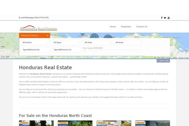
Task: Collapse the Advanced Search panel
Action: pyautogui.click(x=34, y=36)
